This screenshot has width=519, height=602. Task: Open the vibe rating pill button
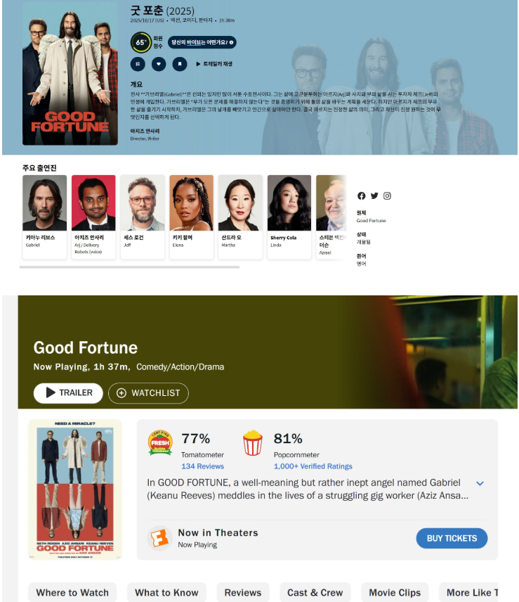coord(202,42)
